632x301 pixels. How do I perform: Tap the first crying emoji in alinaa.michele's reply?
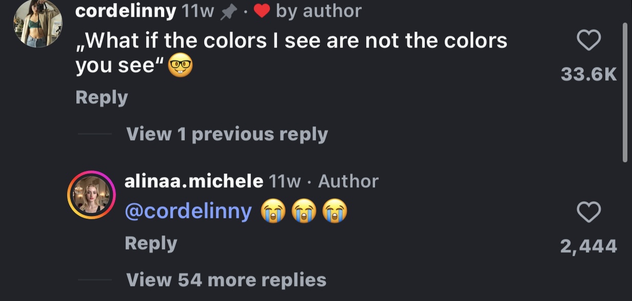tap(273, 211)
